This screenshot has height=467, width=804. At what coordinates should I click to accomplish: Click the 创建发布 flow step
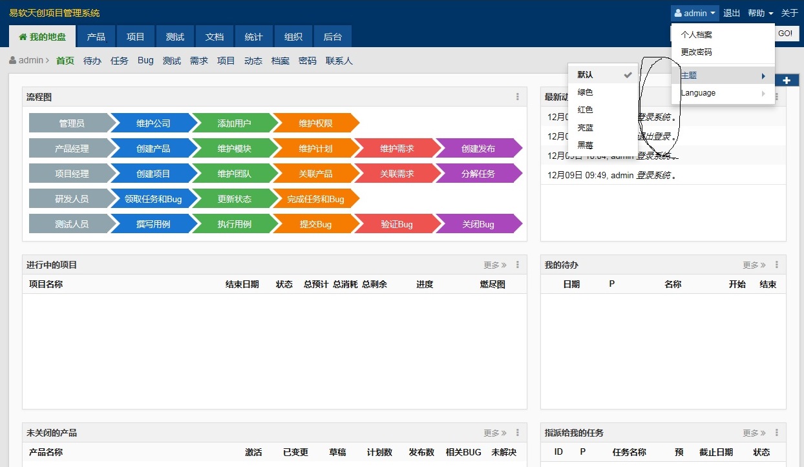coord(478,148)
